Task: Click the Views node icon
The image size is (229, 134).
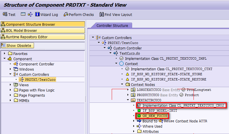Action: coord(16,85)
